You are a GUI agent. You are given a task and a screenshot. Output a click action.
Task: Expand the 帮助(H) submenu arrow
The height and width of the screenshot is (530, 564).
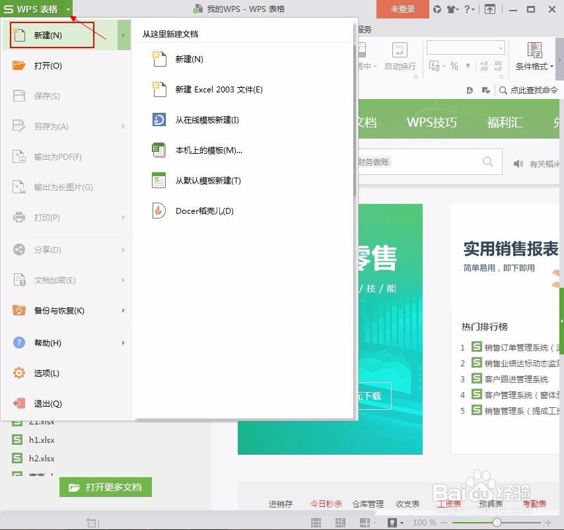pos(123,343)
